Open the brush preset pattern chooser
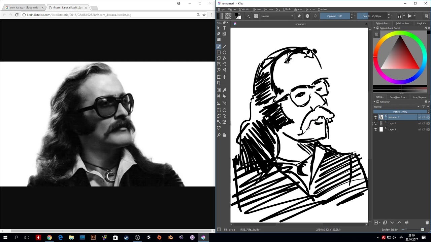The width and height of the screenshot is (431, 242). (228, 16)
